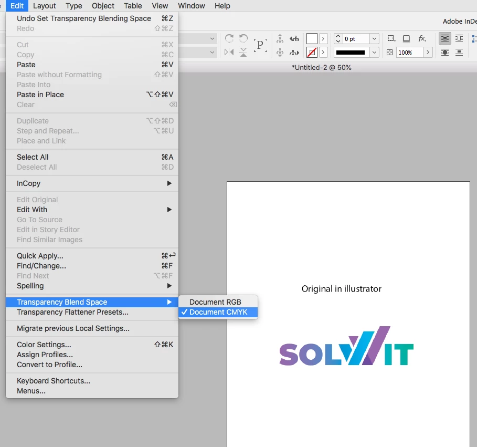
Task: Click the 100% opacity field
Action: click(409, 53)
